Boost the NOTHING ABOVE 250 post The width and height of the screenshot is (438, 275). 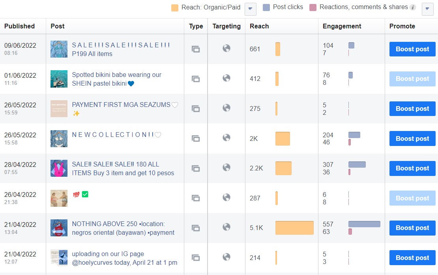[412, 228]
